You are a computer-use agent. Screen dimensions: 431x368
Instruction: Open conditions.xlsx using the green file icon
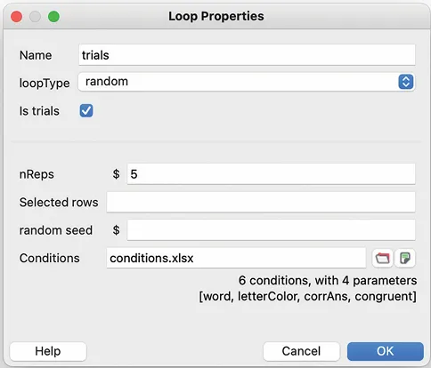405,258
